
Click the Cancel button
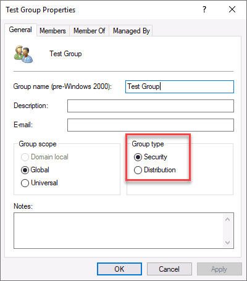[x=169, y=269]
